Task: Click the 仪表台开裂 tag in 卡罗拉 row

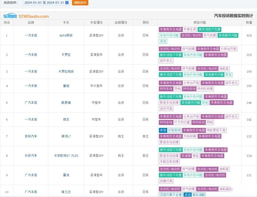Action: coord(228,49)
